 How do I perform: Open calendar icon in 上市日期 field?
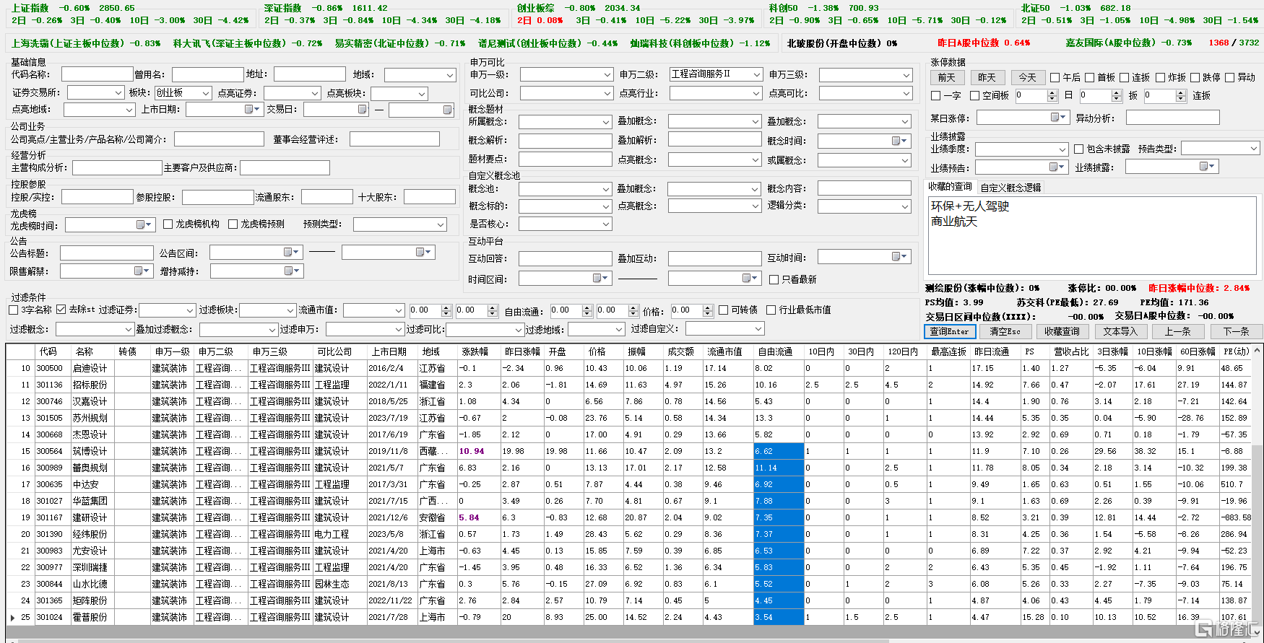(x=252, y=109)
